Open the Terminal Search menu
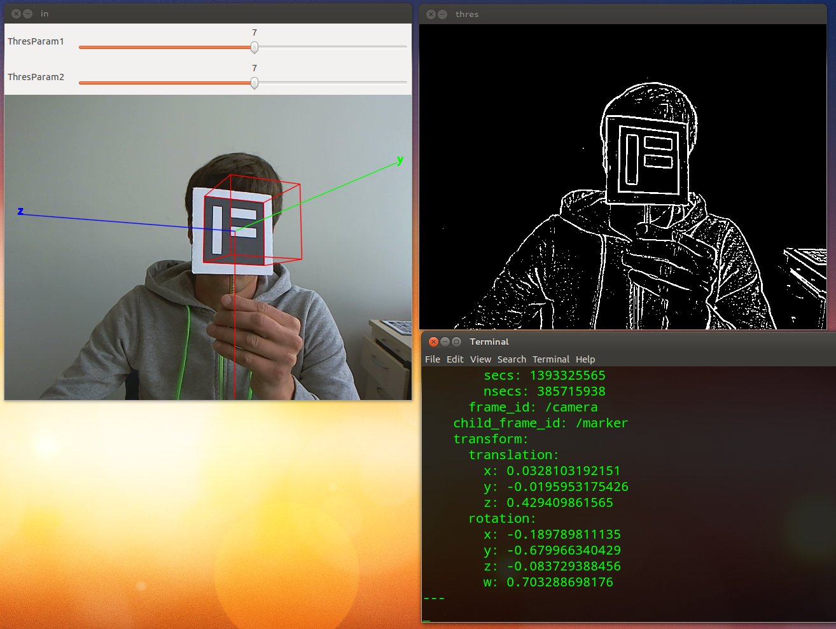This screenshot has height=629, width=836. [x=512, y=359]
